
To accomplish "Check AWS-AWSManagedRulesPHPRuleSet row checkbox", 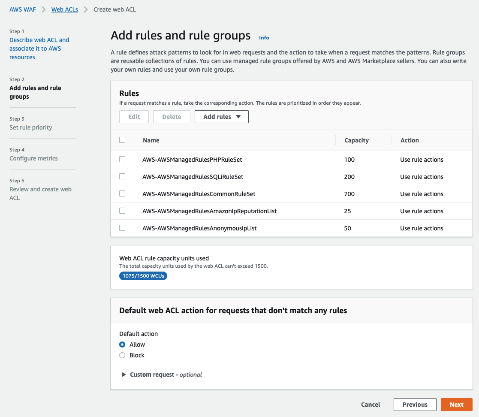I will coord(122,159).
